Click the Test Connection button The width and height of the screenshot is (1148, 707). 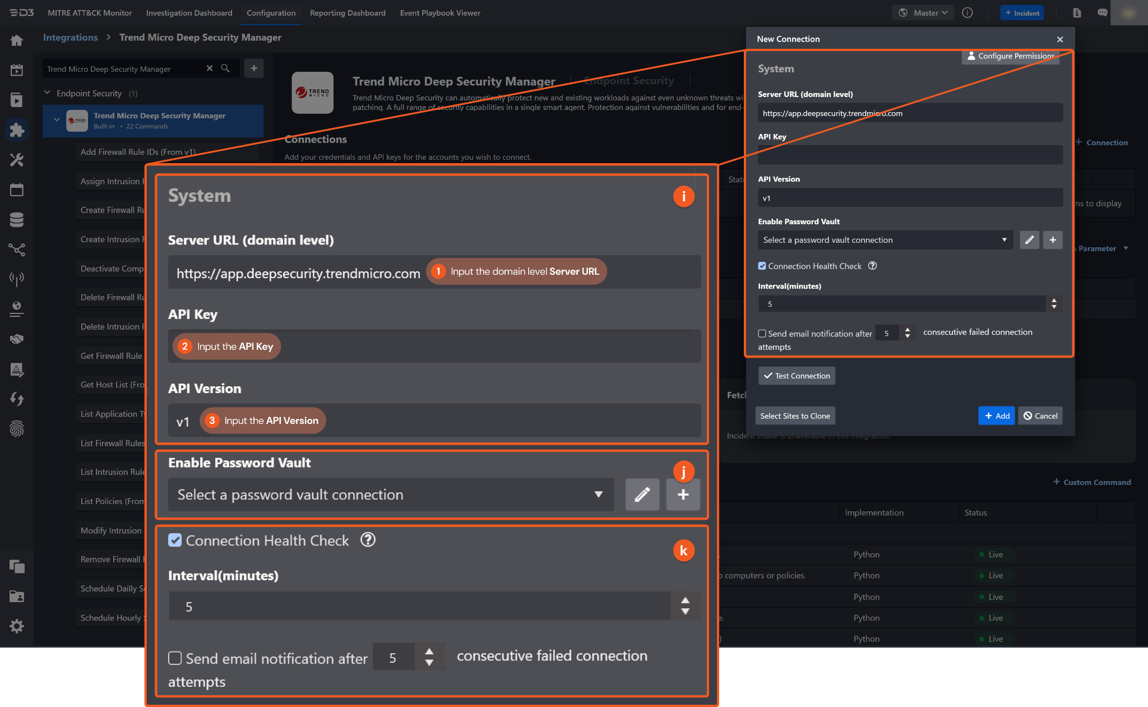(x=797, y=376)
